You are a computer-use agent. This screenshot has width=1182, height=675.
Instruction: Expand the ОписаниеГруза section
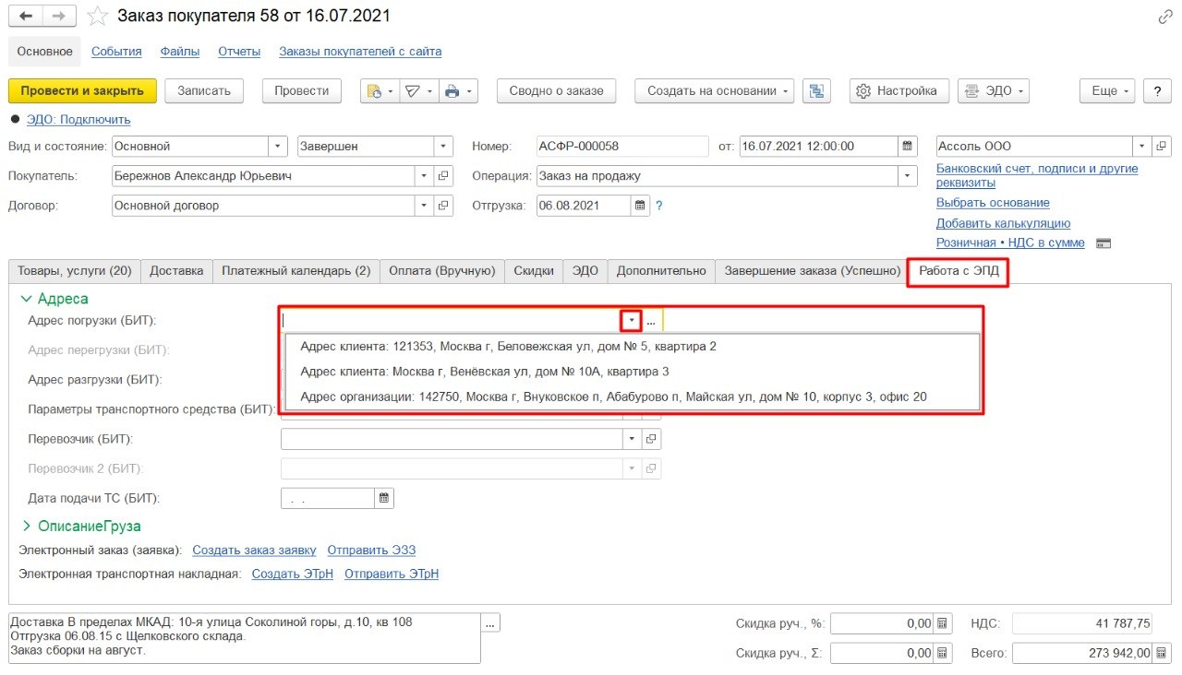(x=27, y=526)
